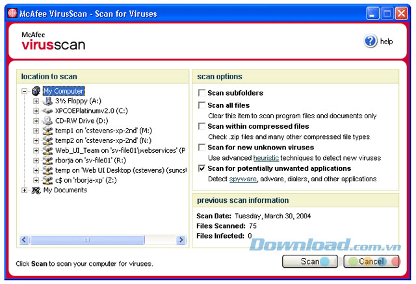Uncheck Scan for potentially unwanted applications
Screen dimensions: 416x284
pyautogui.click(x=201, y=168)
